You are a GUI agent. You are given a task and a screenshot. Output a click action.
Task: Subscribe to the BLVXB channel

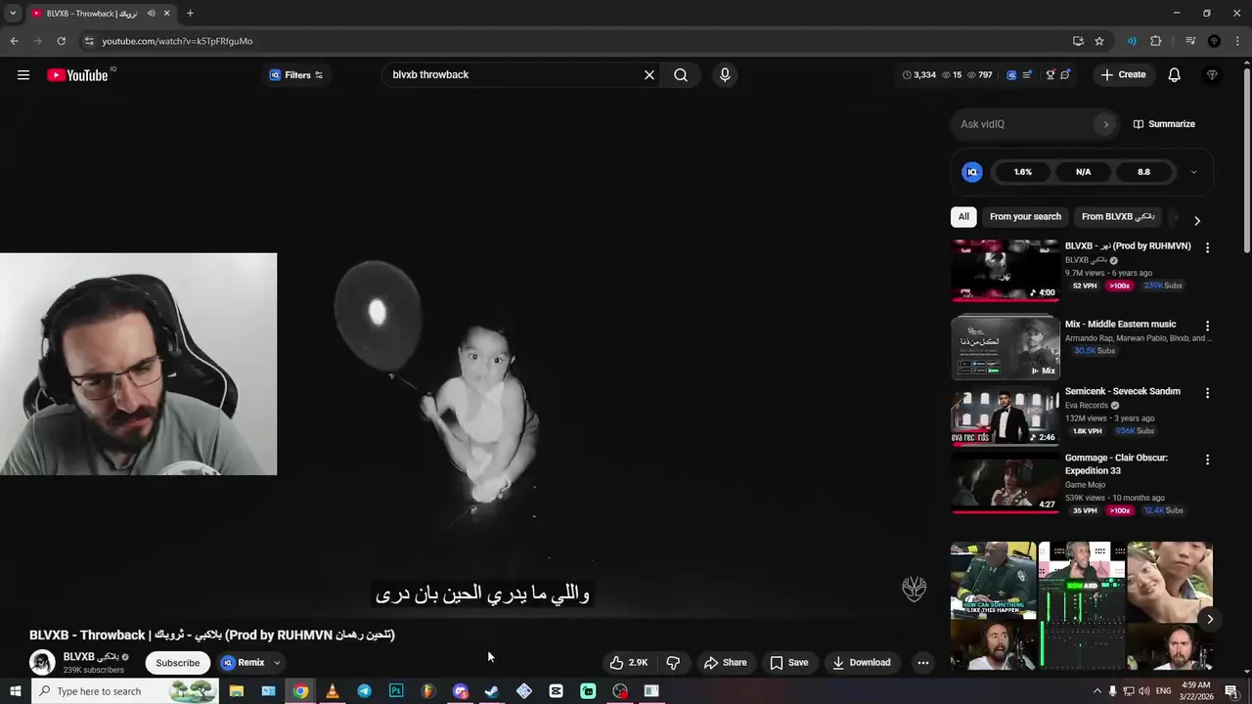[178, 663]
